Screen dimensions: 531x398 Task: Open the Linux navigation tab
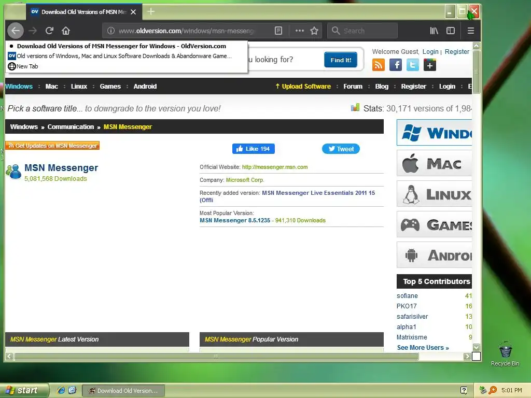point(79,87)
